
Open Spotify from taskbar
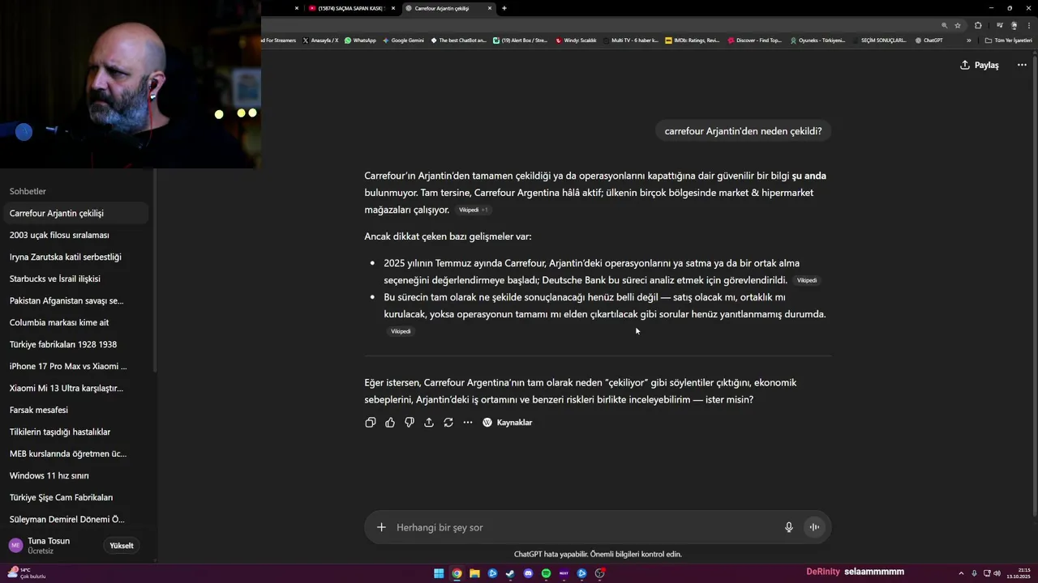[546, 573]
